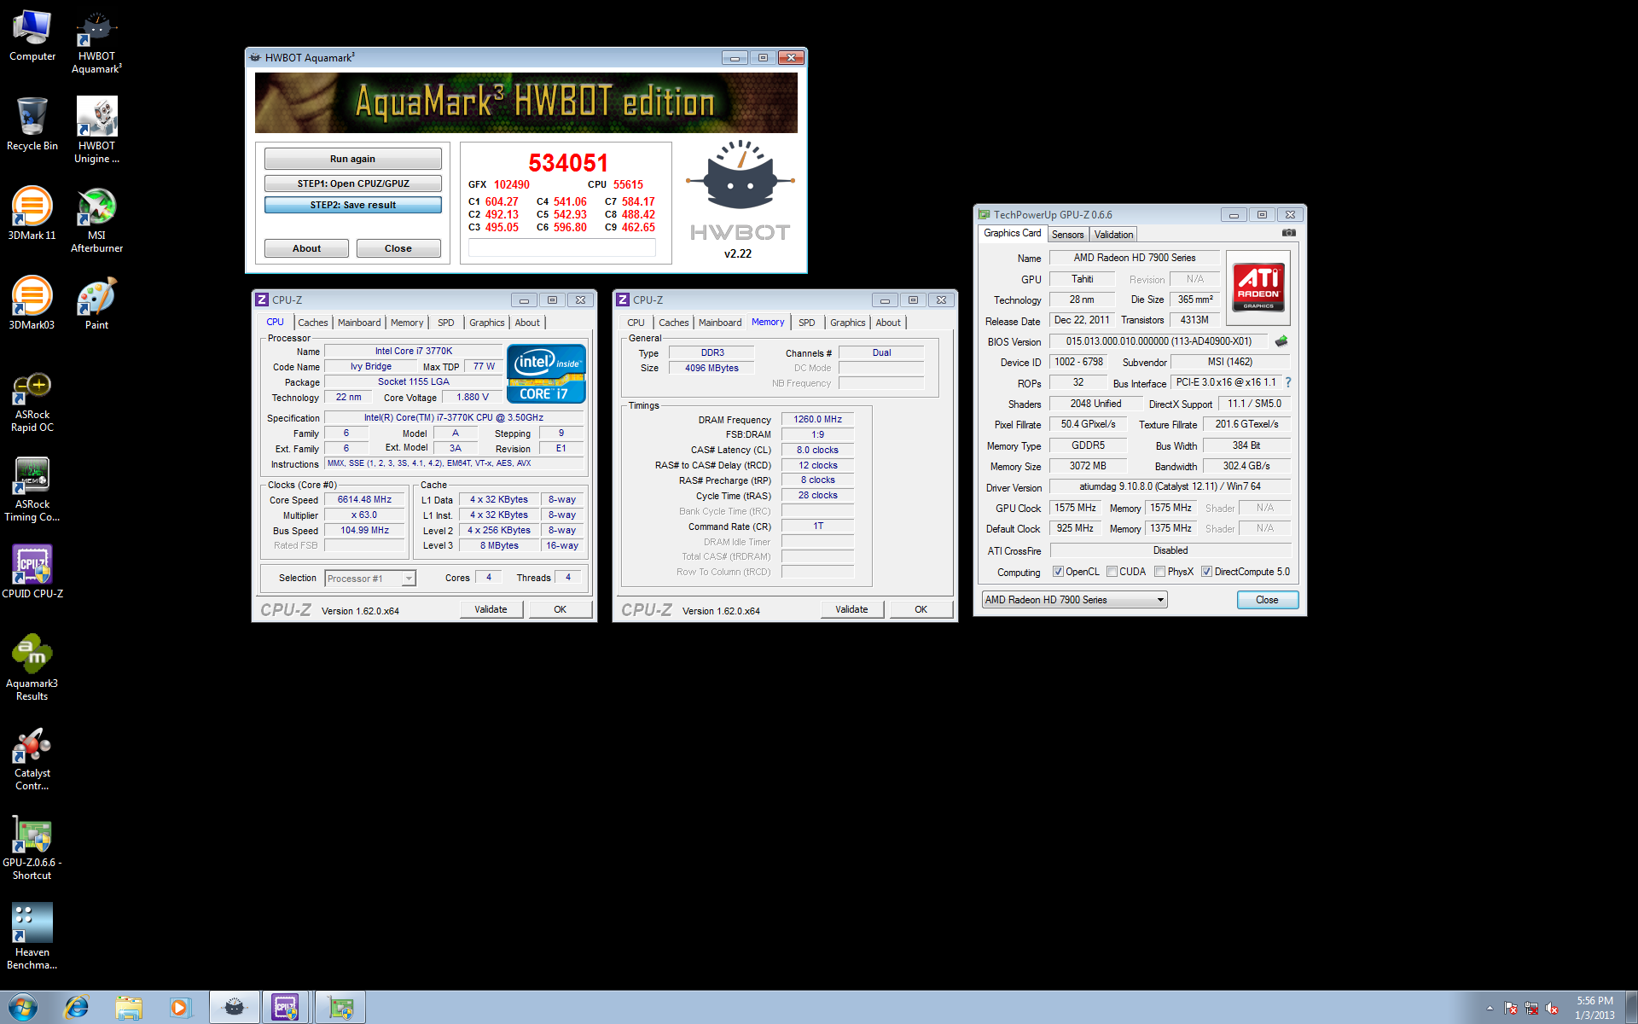The height and width of the screenshot is (1024, 1638).
Task: Switch to Mainboard tab in left CPU-Z
Action: pos(359,323)
